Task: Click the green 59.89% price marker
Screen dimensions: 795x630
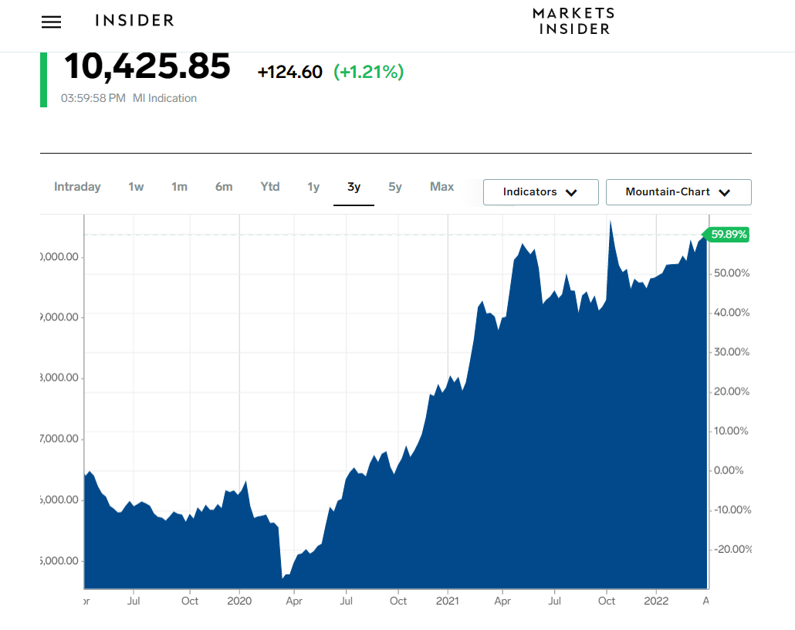Action: [727, 235]
